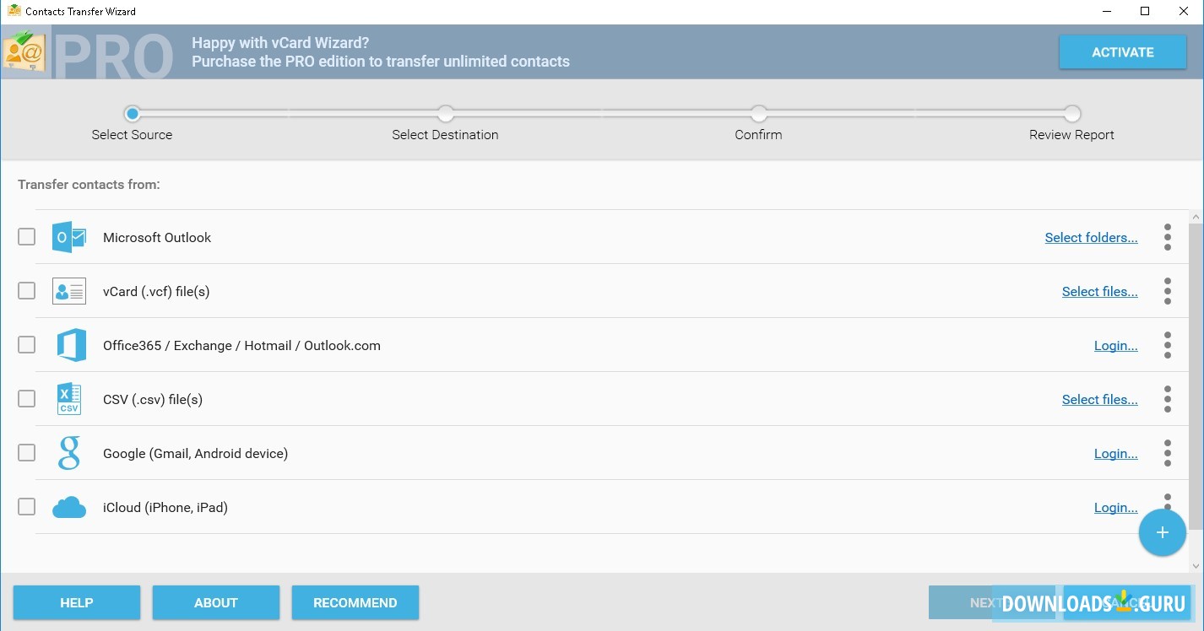Click Select folders link for Outlook
Image resolution: width=1204 pixels, height=631 pixels.
(1091, 238)
